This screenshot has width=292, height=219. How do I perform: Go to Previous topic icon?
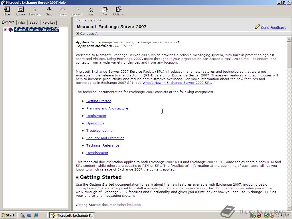[x=35, y=11]
